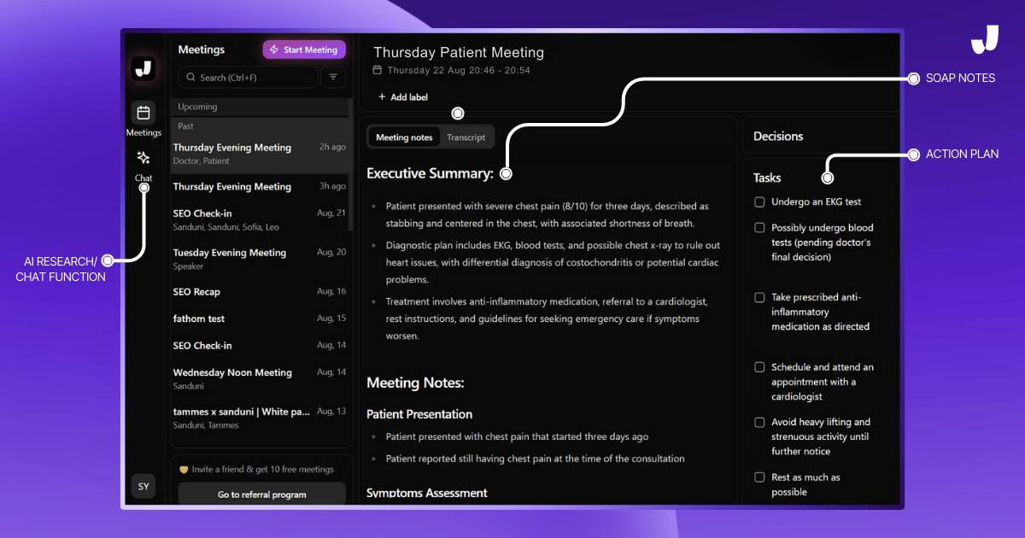1025x538 pixels.
Task: Click the plus icon next to Add label
Action: pyautogui.click(x=382, y=97)
